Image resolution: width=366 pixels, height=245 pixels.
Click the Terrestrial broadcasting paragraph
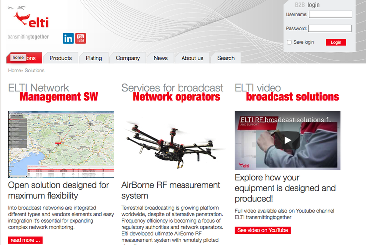(172, 225)
